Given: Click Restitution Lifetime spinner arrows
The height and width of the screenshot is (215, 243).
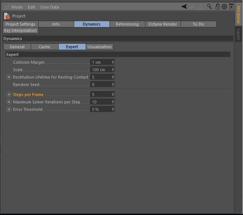Looking at the screenshot, I should tap(113, 77).
